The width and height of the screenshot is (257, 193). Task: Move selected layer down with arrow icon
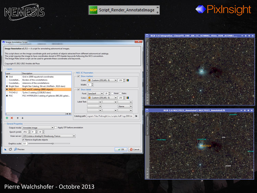[23, 118]
